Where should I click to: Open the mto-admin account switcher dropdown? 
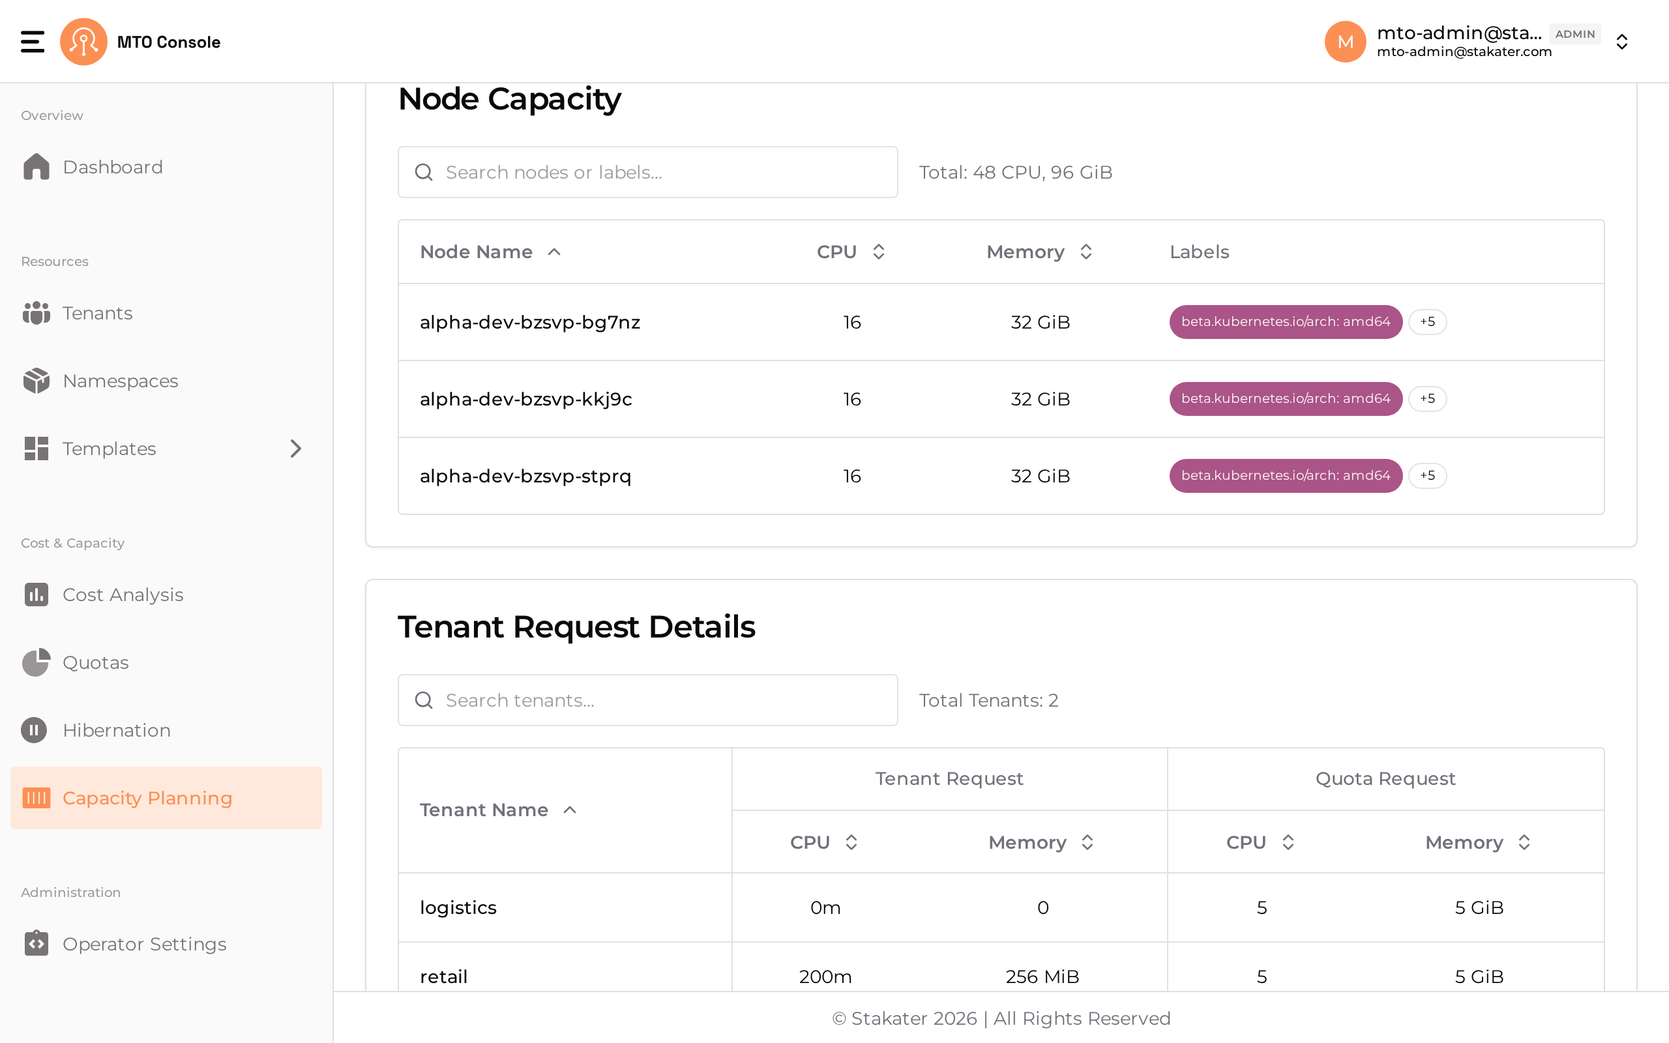(x=1622, y=41)
